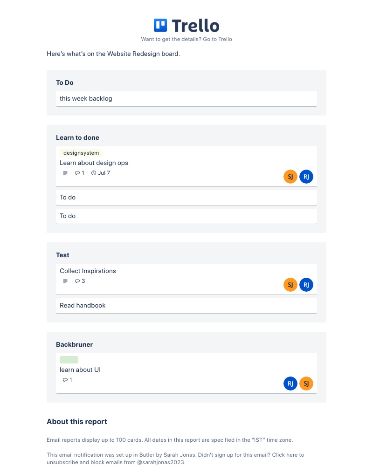Select the SJ avatar on the design ops card
This screenshot has width=373, height=466.
[x=290, y=177]
